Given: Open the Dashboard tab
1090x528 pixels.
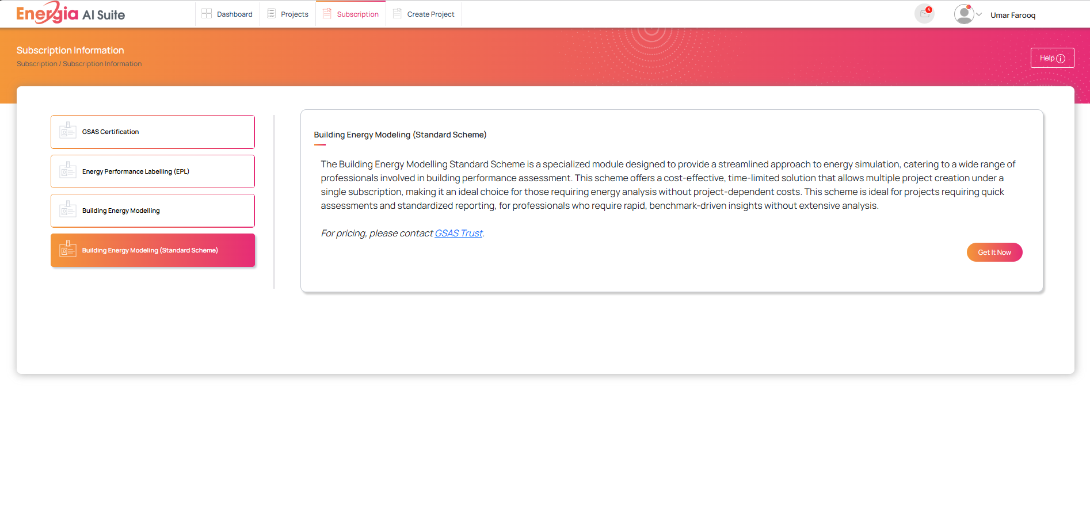Looking at the screenshot, I should 227,14.
